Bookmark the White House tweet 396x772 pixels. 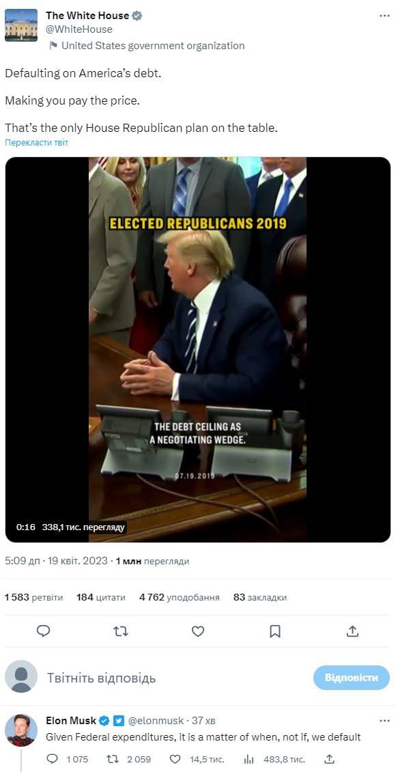[x=275, y=631]
